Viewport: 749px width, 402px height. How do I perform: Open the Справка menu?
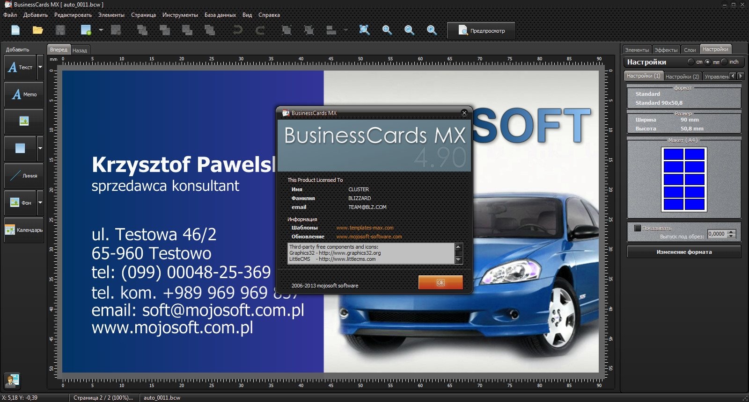point(269,15)
